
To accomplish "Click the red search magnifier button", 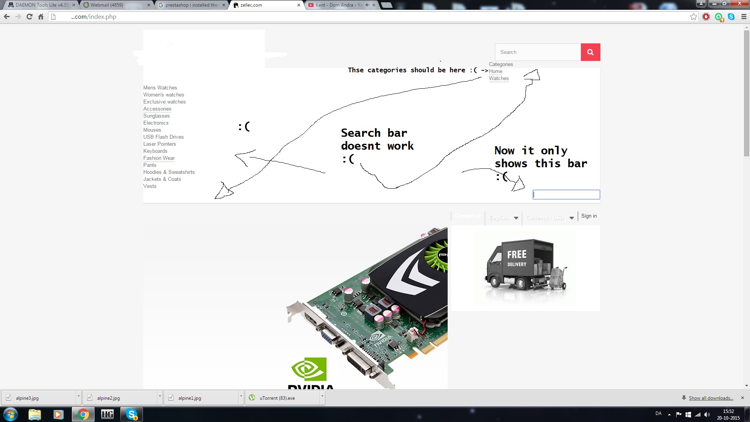I will pos(590,52).
